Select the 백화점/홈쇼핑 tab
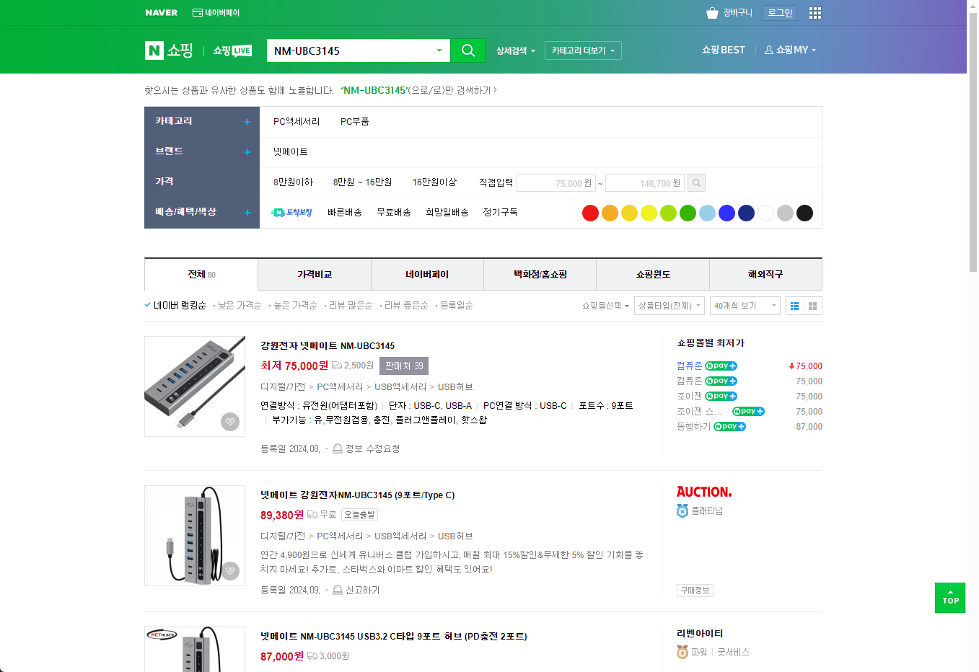 [540, 275]
